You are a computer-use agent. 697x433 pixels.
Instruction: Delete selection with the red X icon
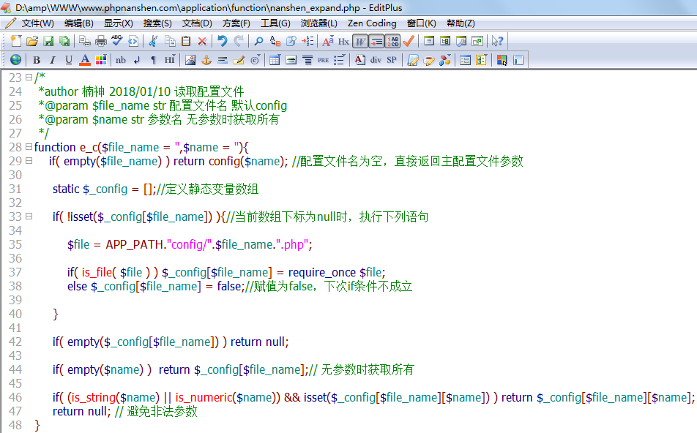tap(202, 41)
